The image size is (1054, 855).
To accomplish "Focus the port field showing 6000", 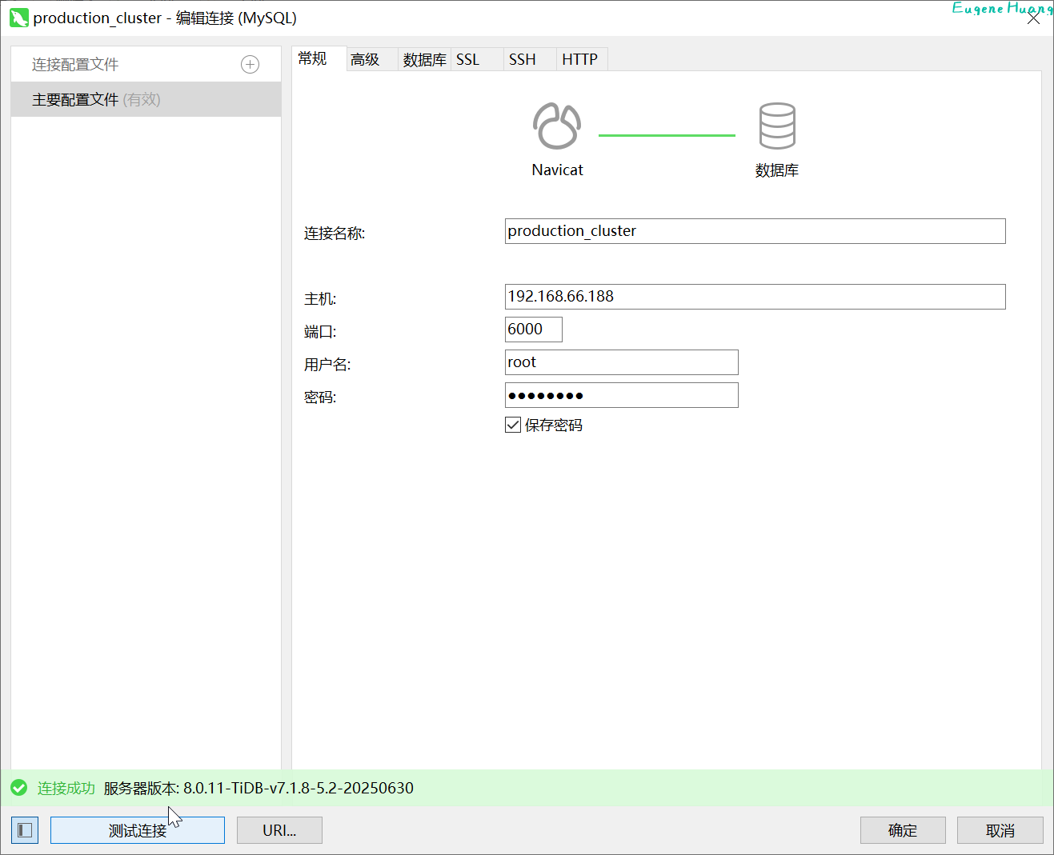I will coord(533,330).
